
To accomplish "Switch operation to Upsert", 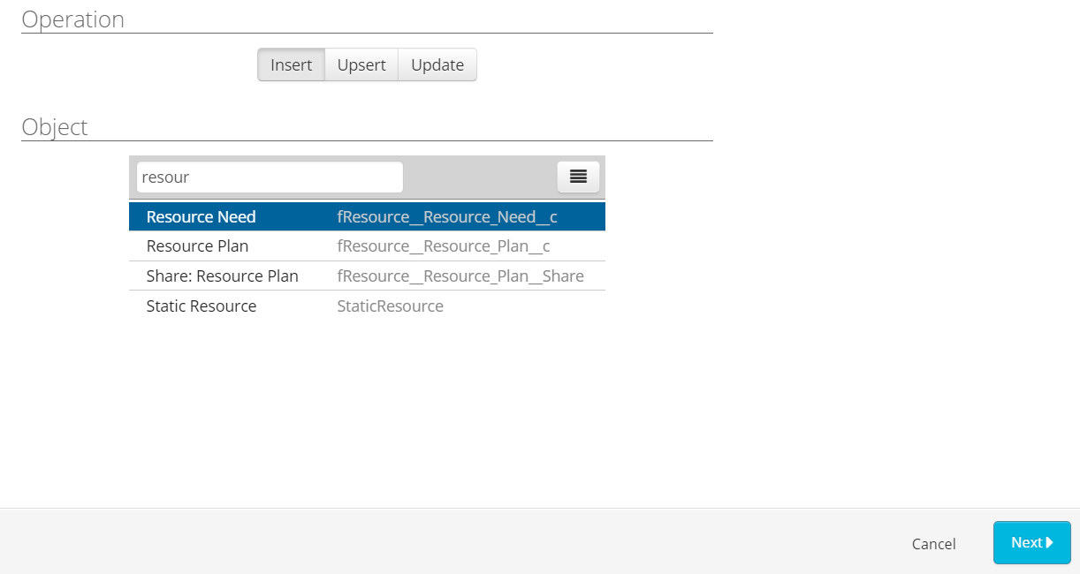I will 361,65.
